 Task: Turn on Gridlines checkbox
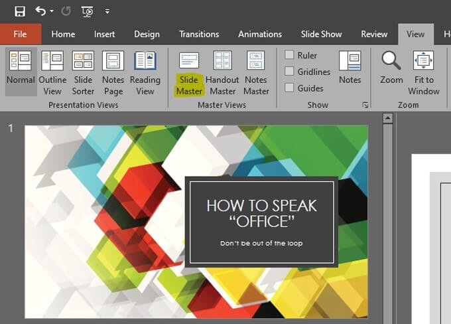(x=290, y=71)
